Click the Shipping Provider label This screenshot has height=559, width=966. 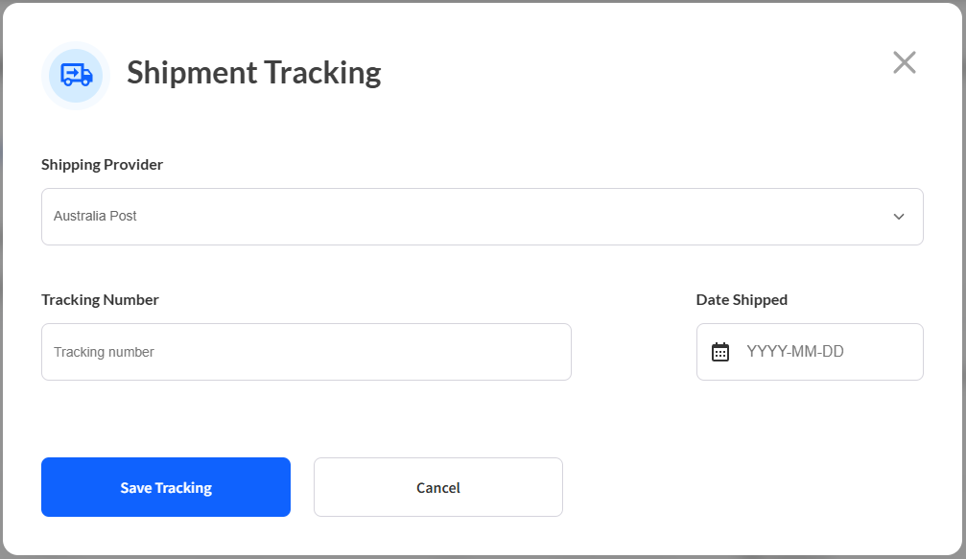point(103,164)
